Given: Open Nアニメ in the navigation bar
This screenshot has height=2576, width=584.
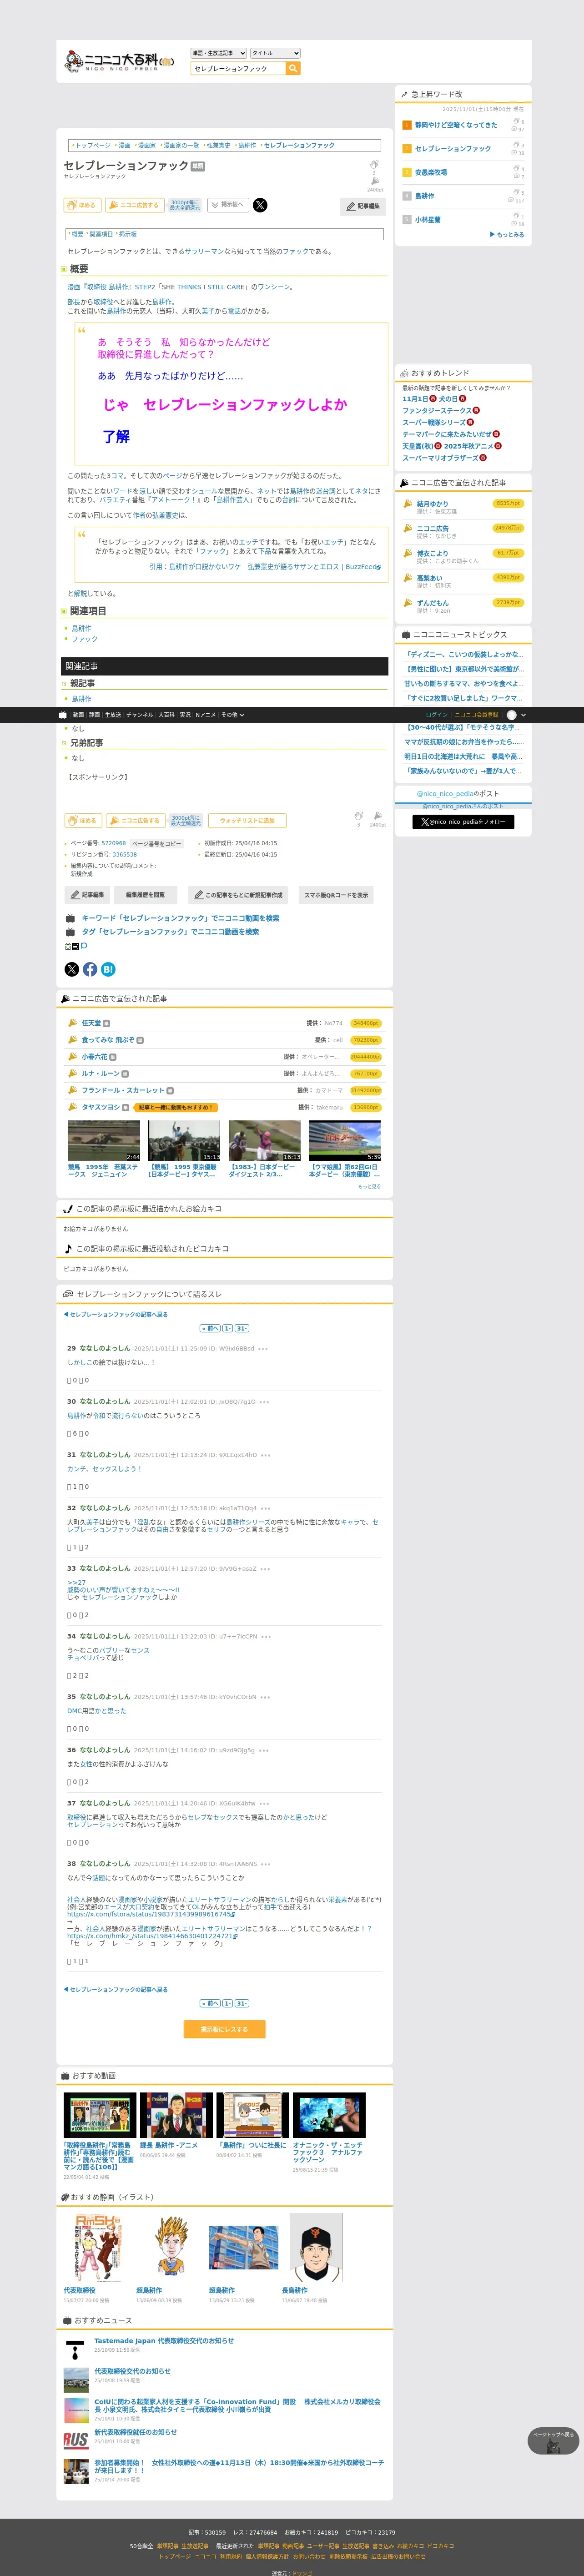Looking at the screenshot, I should click(x=205, y=715).
